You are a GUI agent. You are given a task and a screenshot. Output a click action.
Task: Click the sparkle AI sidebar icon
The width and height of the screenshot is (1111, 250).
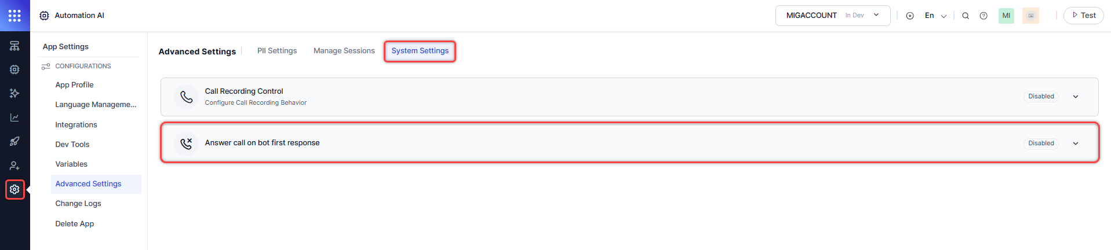coord(14,93)
